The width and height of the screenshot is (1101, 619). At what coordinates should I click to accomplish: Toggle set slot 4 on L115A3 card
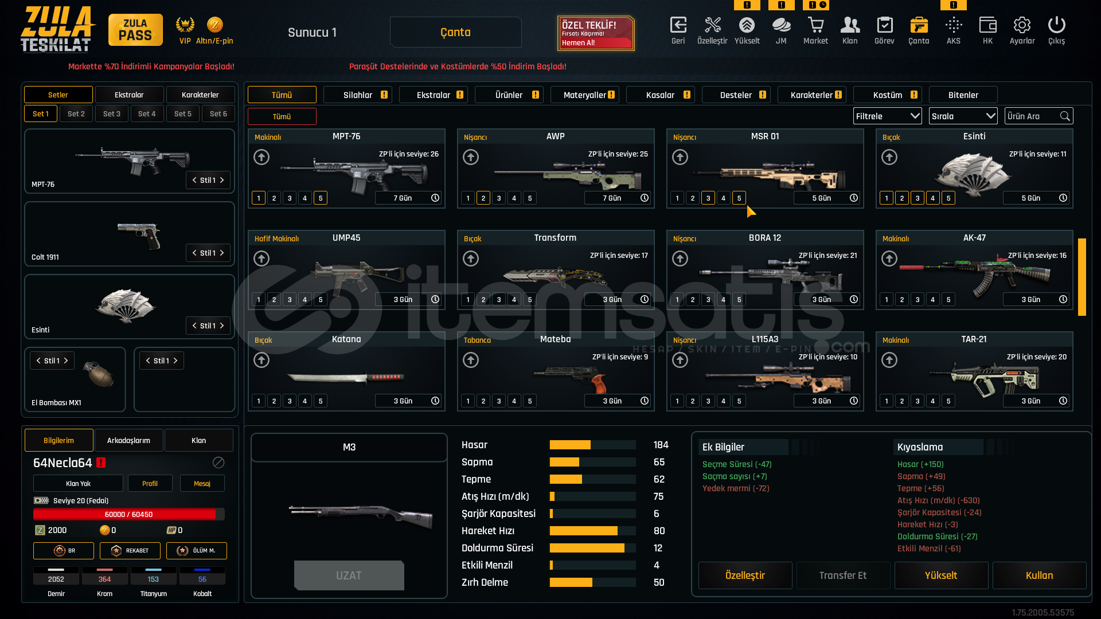(x=724, y=401)
